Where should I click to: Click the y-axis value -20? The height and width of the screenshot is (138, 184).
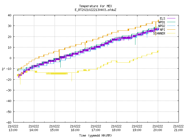(x=9, y=80)
